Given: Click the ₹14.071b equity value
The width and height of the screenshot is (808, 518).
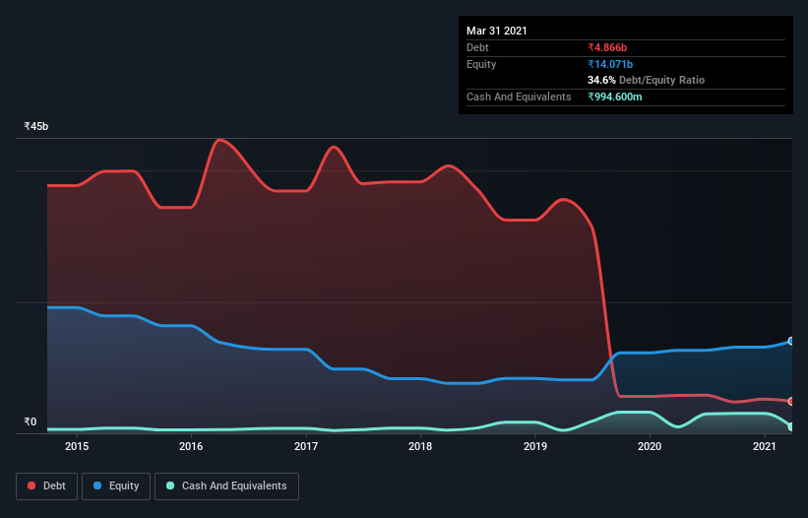Looking at the screenshot, I should (610, 64).
